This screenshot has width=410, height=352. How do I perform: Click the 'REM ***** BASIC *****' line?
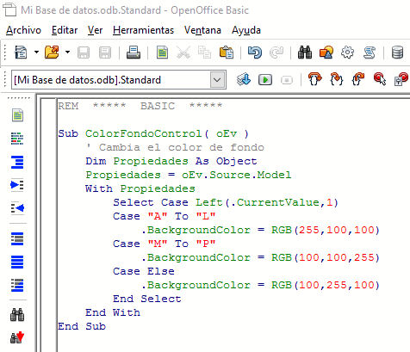click(x=140, y=106)
